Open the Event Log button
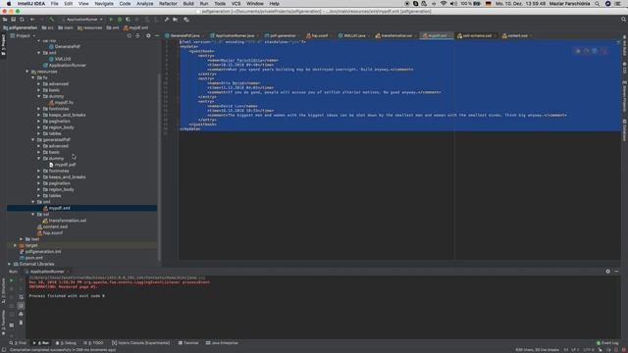Image resolution: width=628 pixels, height=353 pixels. point(607,343)
